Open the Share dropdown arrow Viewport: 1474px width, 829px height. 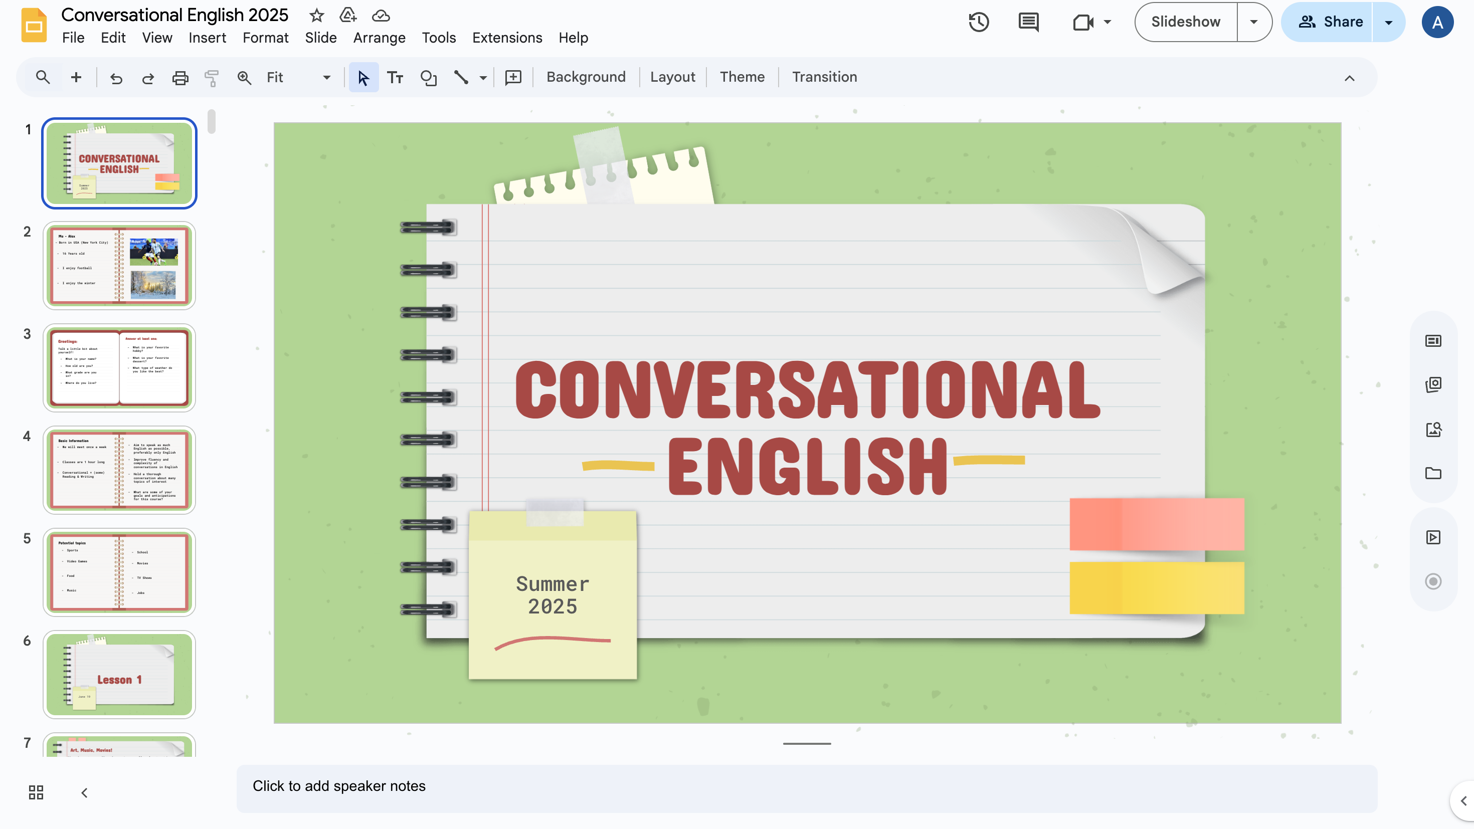tap(1389, 22)
